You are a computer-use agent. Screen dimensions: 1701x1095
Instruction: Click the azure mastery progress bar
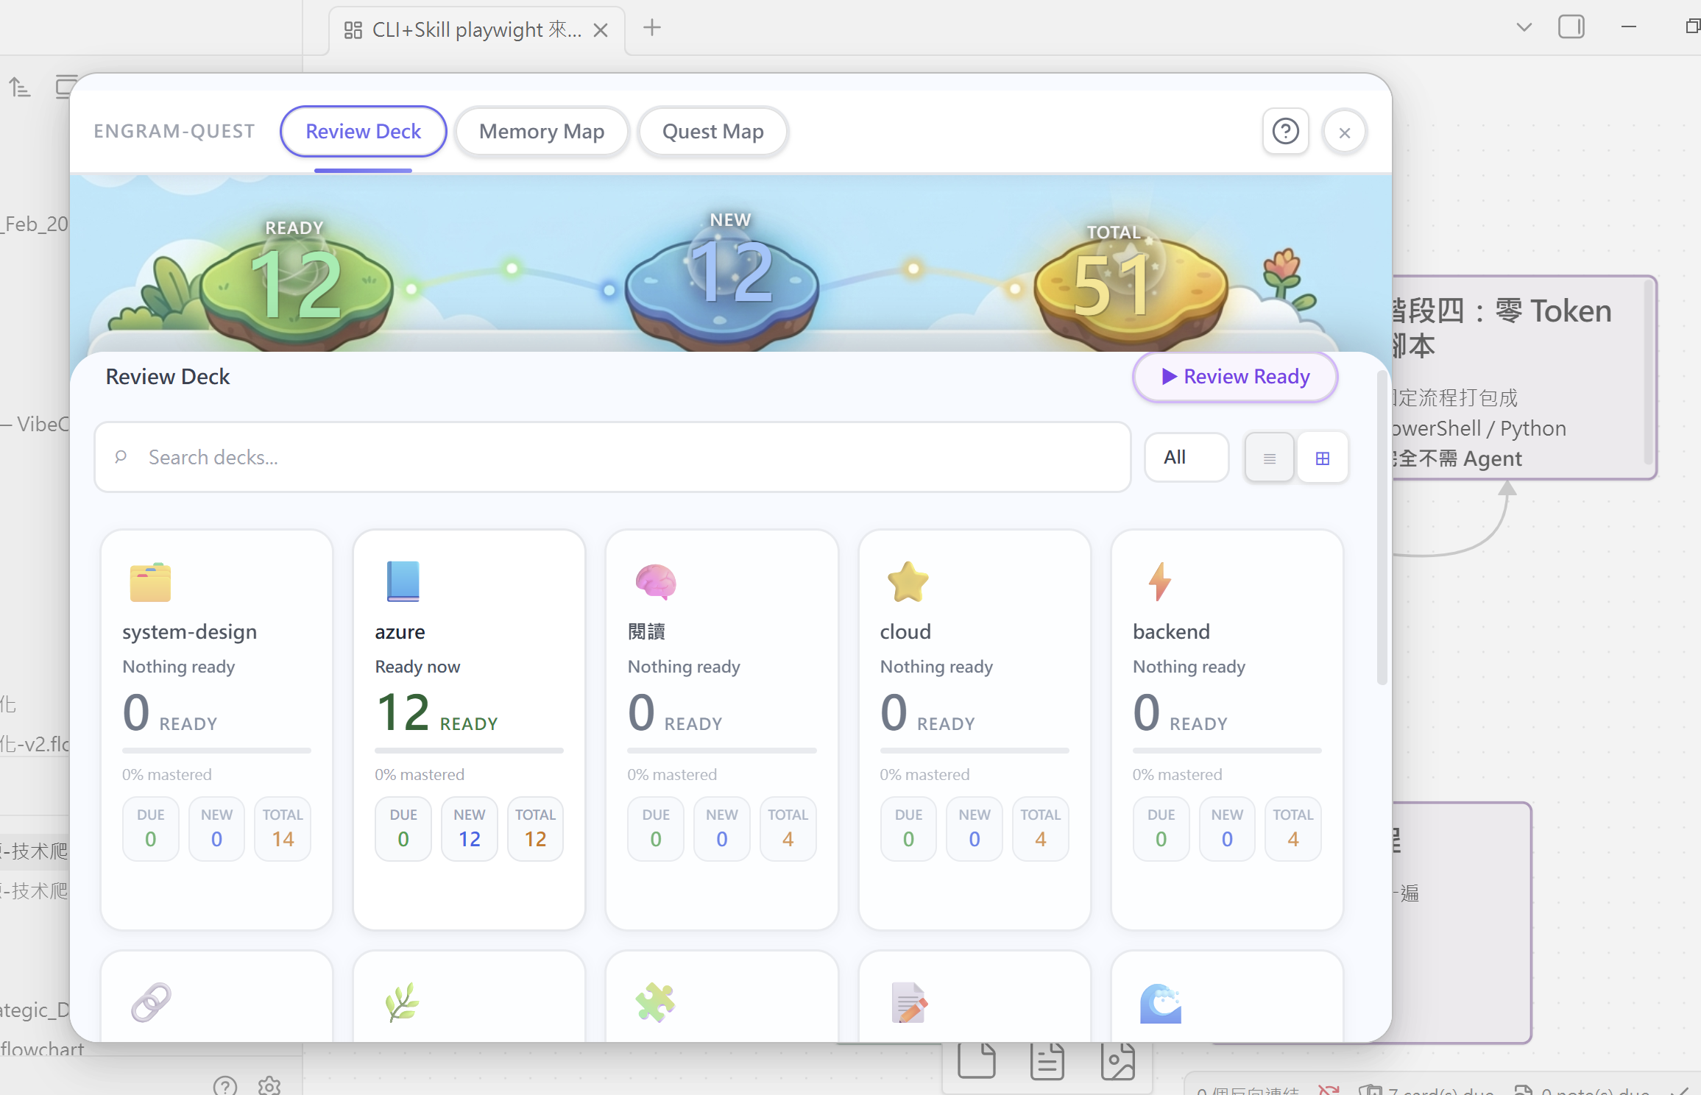(469, 751)
